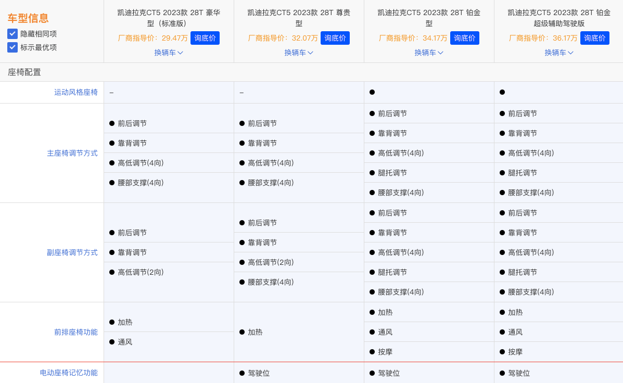Open 换辆车 dropdown under 豪华型 (标准版)

[169, 53]
